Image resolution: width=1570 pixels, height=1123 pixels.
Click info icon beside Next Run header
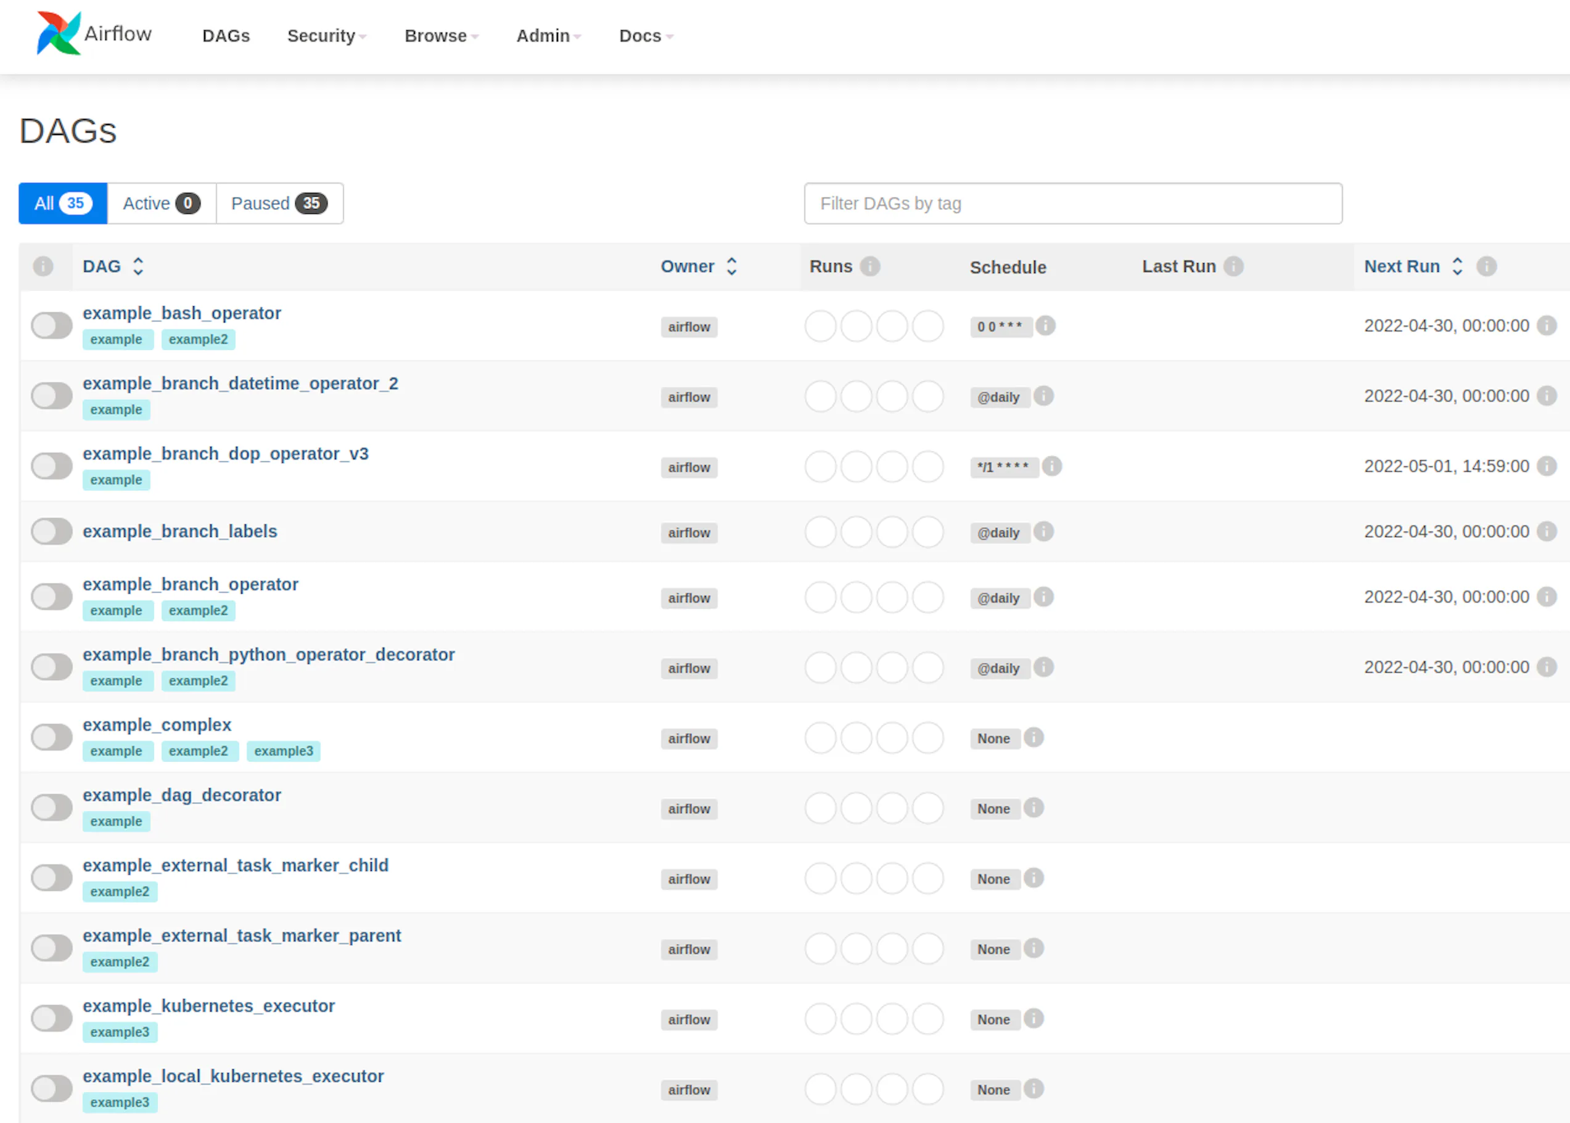1486,266
